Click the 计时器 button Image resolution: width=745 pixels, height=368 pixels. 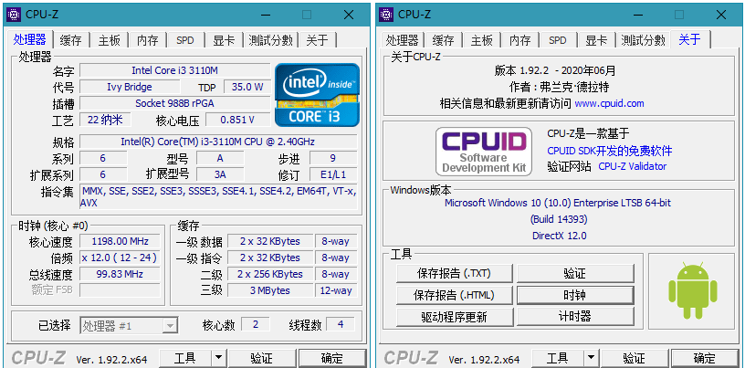click(575, 317)
